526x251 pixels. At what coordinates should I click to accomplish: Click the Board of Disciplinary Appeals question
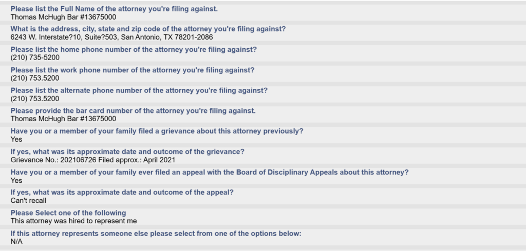(x=210, y=172)
